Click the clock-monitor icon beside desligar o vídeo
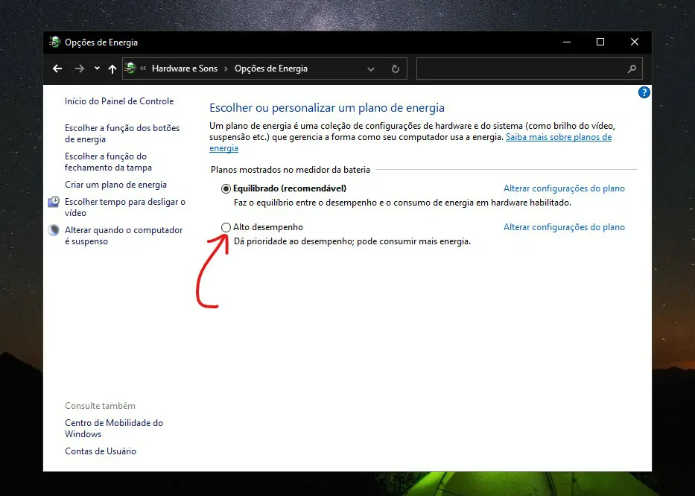Screen dimensions: 695x496 [54, 202]
